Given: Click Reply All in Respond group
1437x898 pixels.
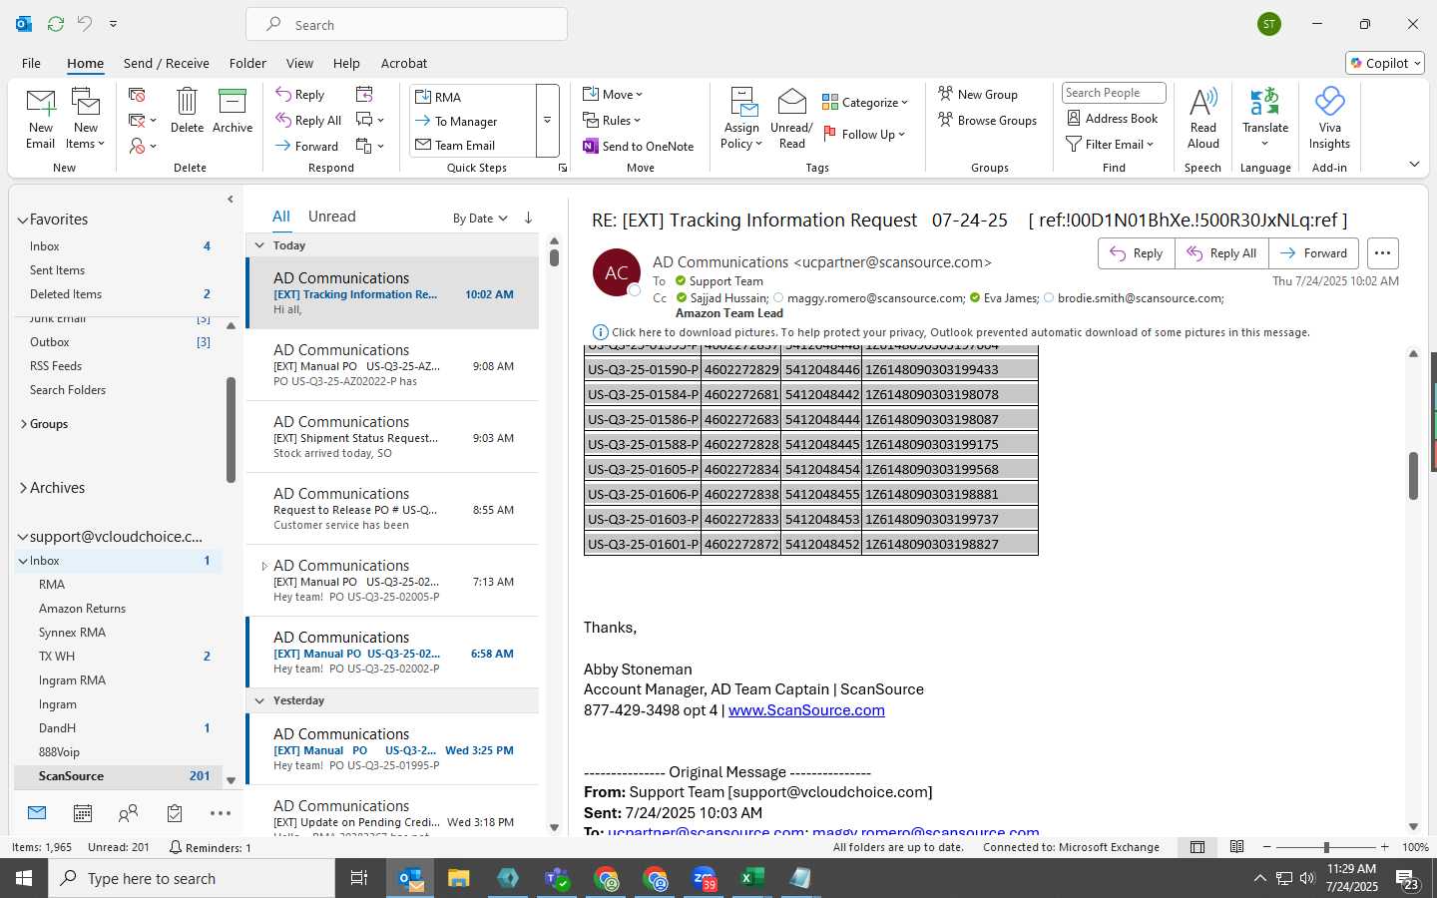Looking at the screenshot, I should coord(308,121).
